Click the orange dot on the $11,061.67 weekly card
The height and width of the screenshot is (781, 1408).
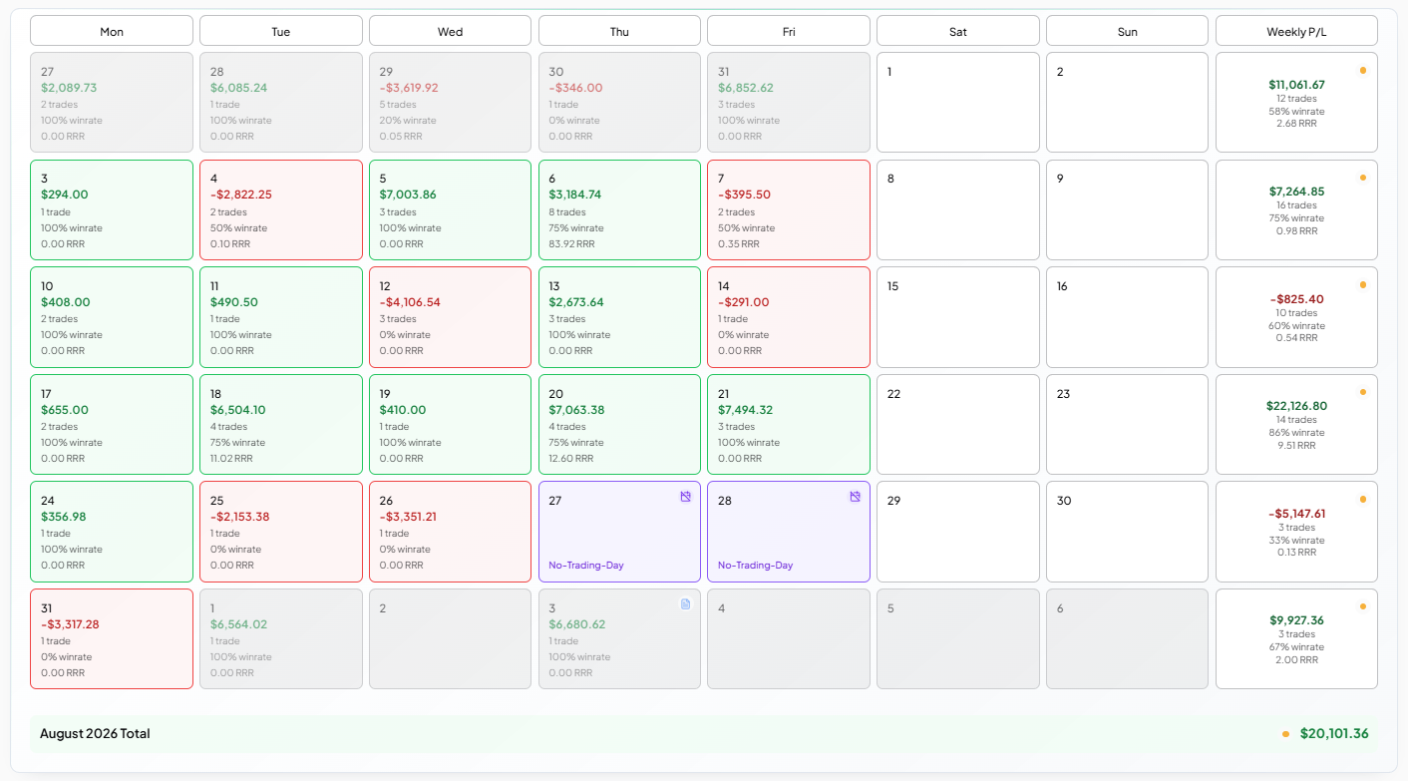coord(1363,70)
